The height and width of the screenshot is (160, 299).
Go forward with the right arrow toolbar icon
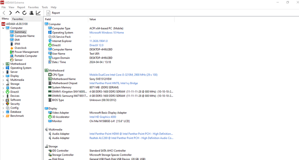(x=11, y=13)
